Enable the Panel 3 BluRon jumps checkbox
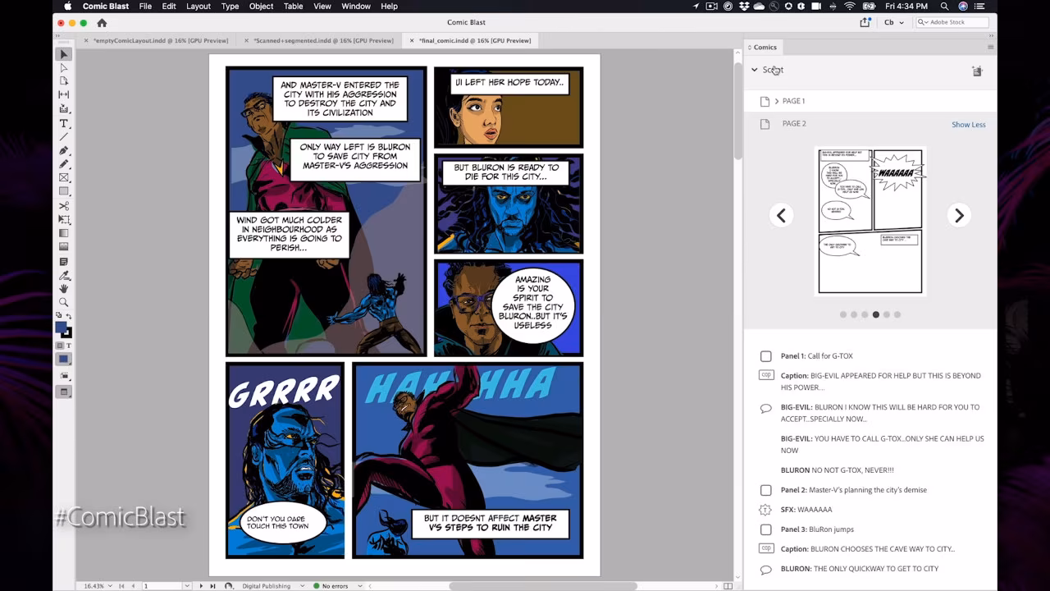 (x=765, y=529)
